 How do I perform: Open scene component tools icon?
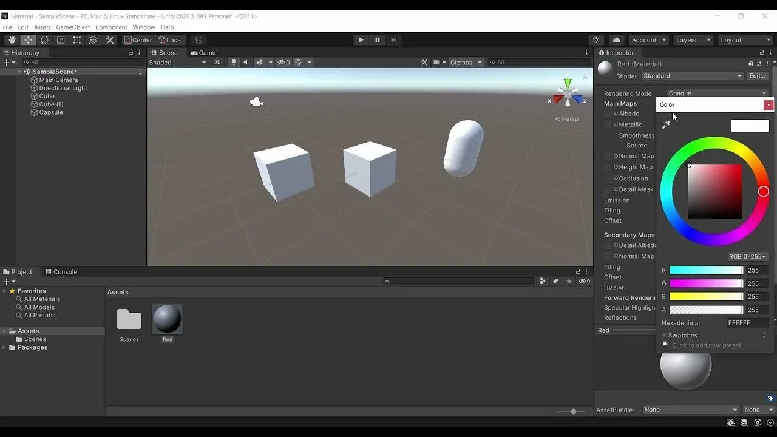click(x=424, y=63)
